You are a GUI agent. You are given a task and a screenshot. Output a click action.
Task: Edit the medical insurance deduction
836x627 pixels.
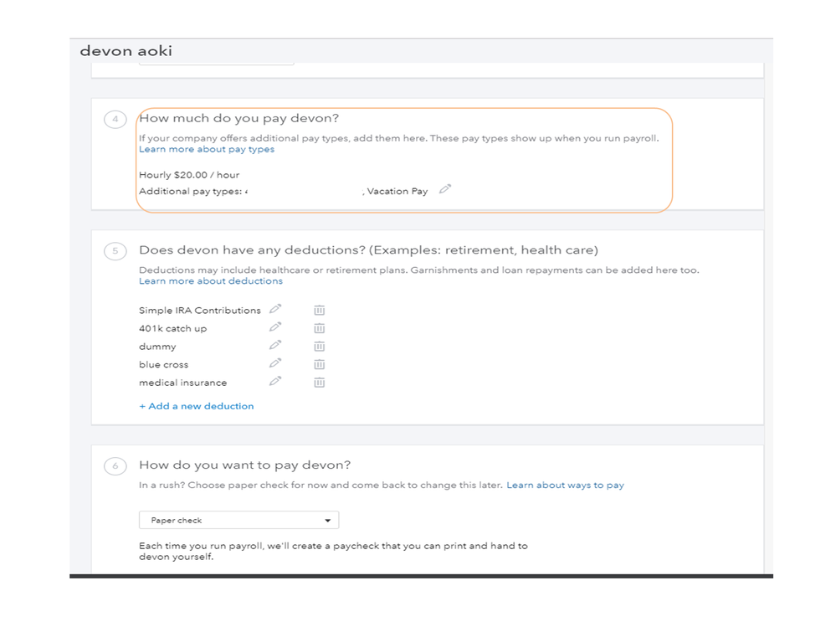[275, 382]
